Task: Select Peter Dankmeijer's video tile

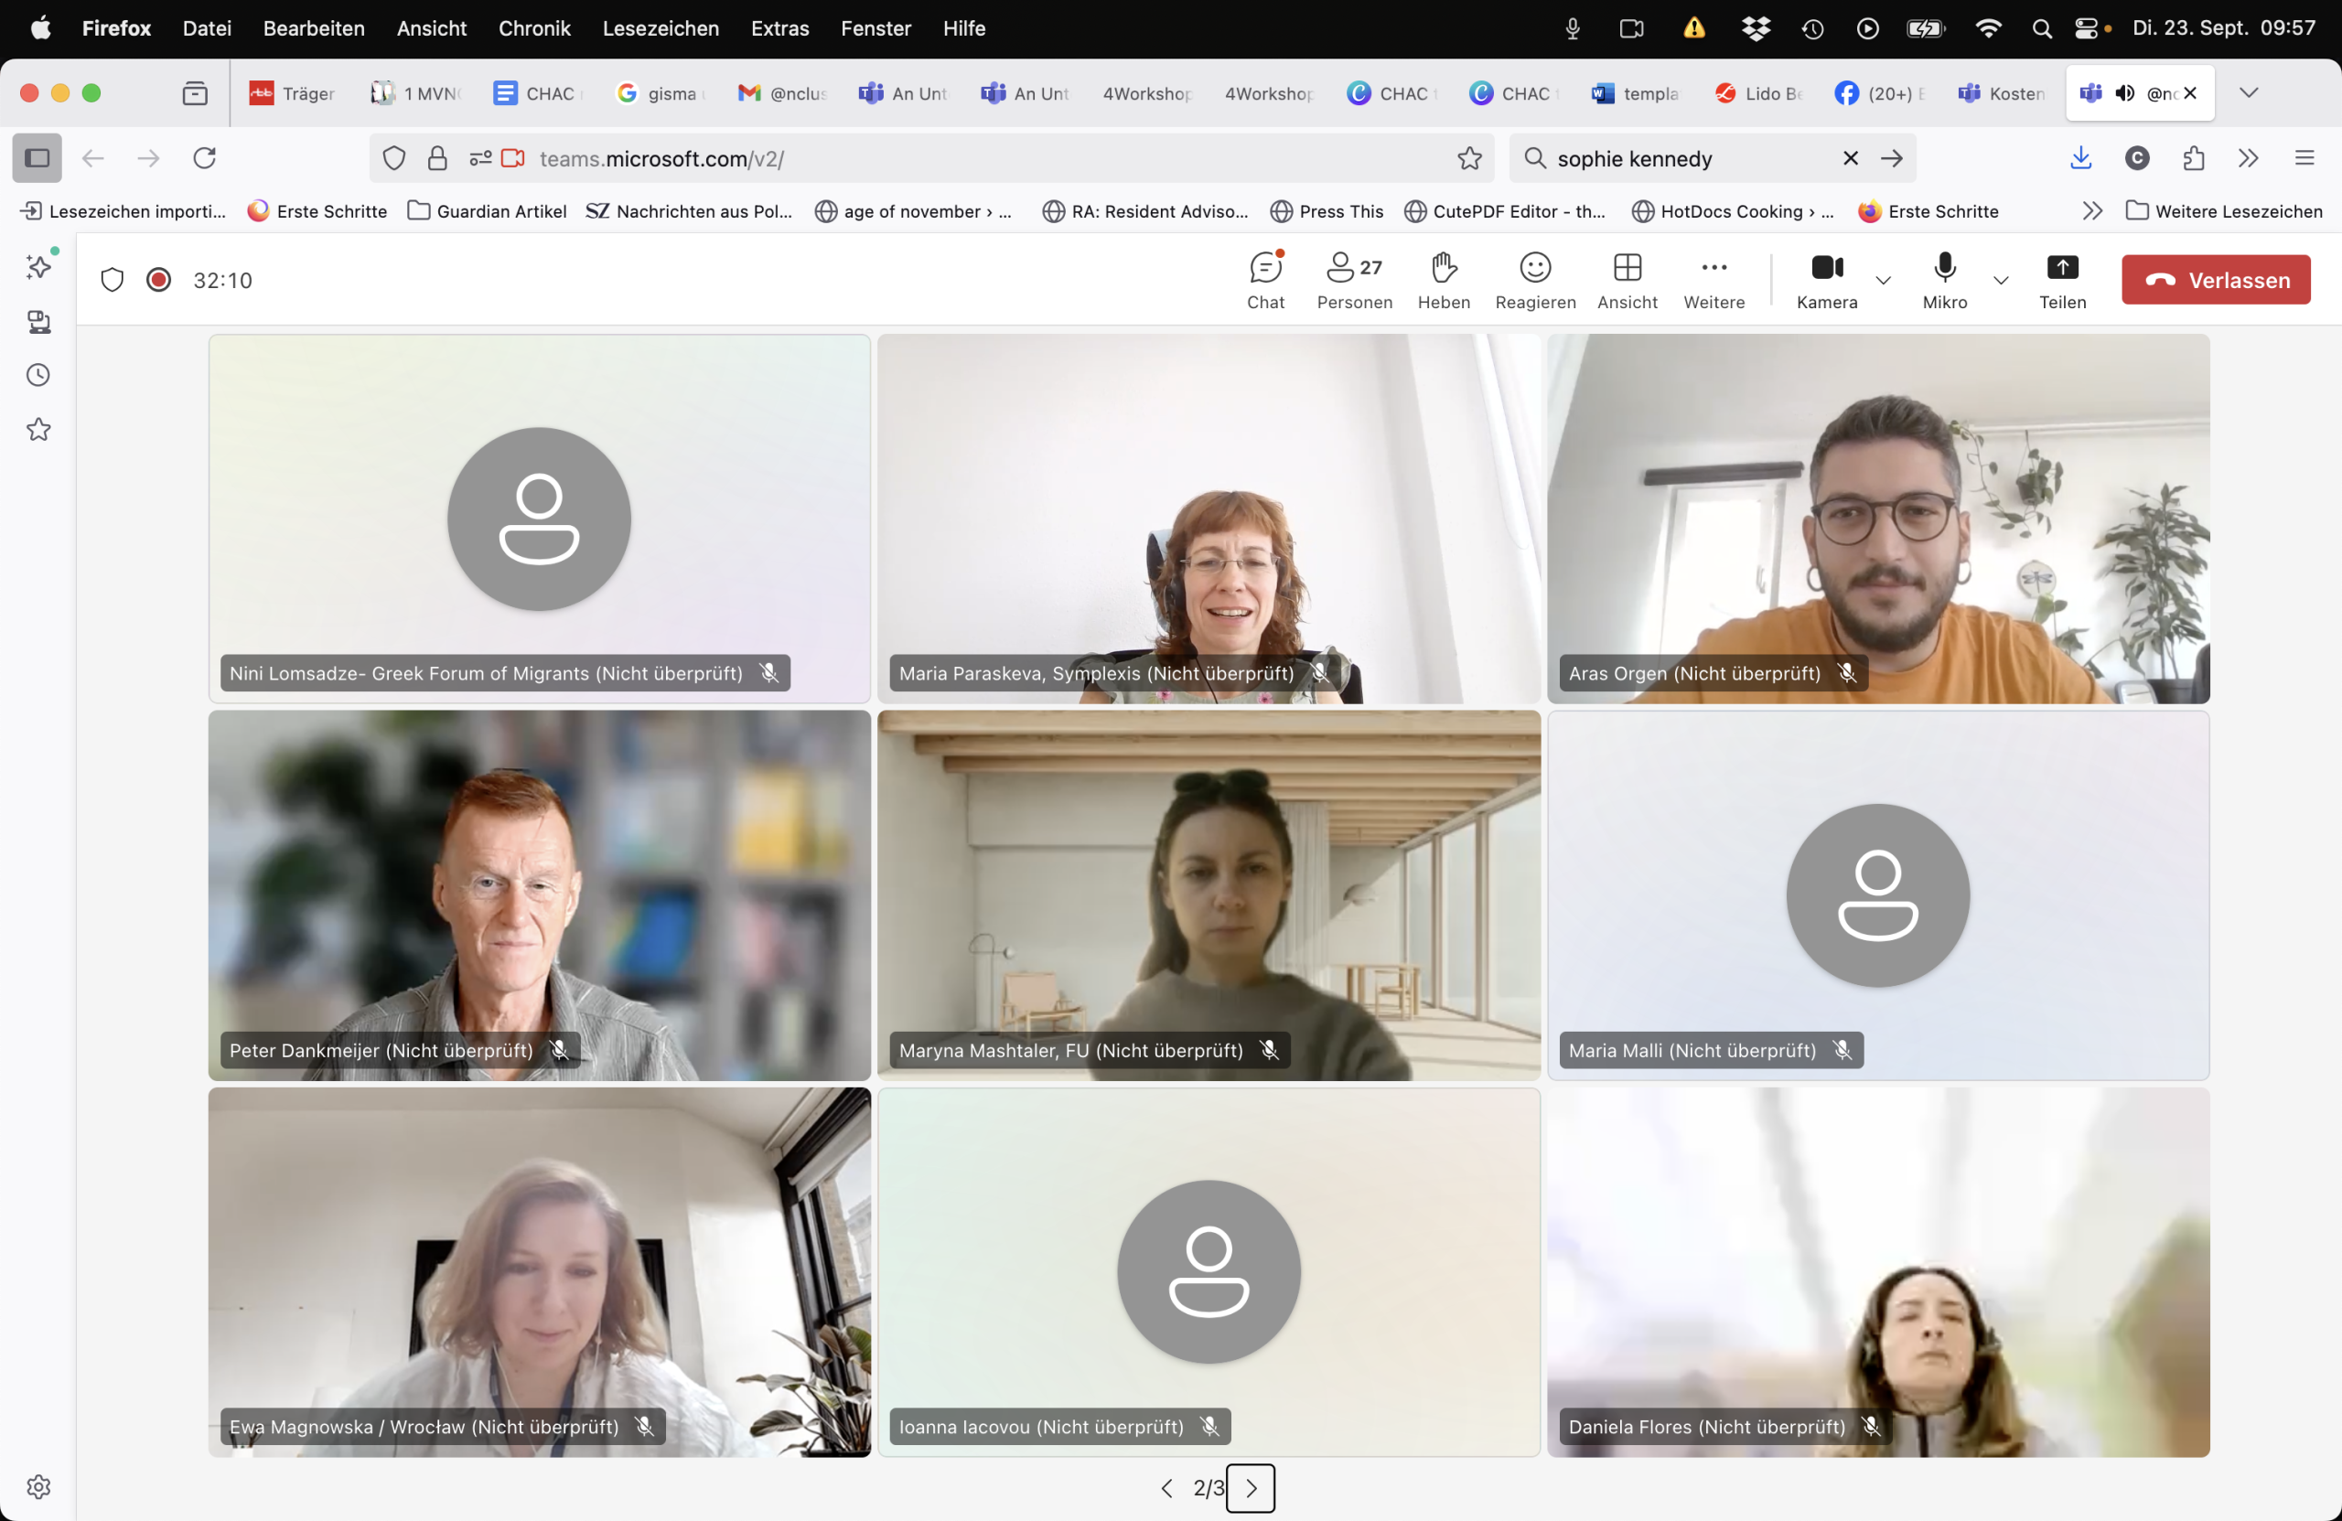Action: point(539,894)
